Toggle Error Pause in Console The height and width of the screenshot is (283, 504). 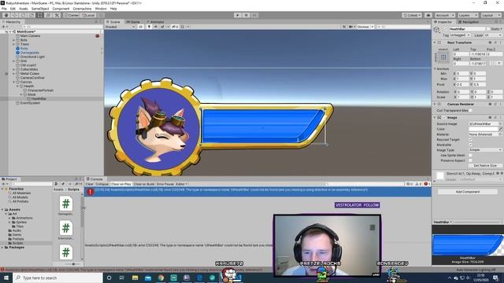(165, 184)
